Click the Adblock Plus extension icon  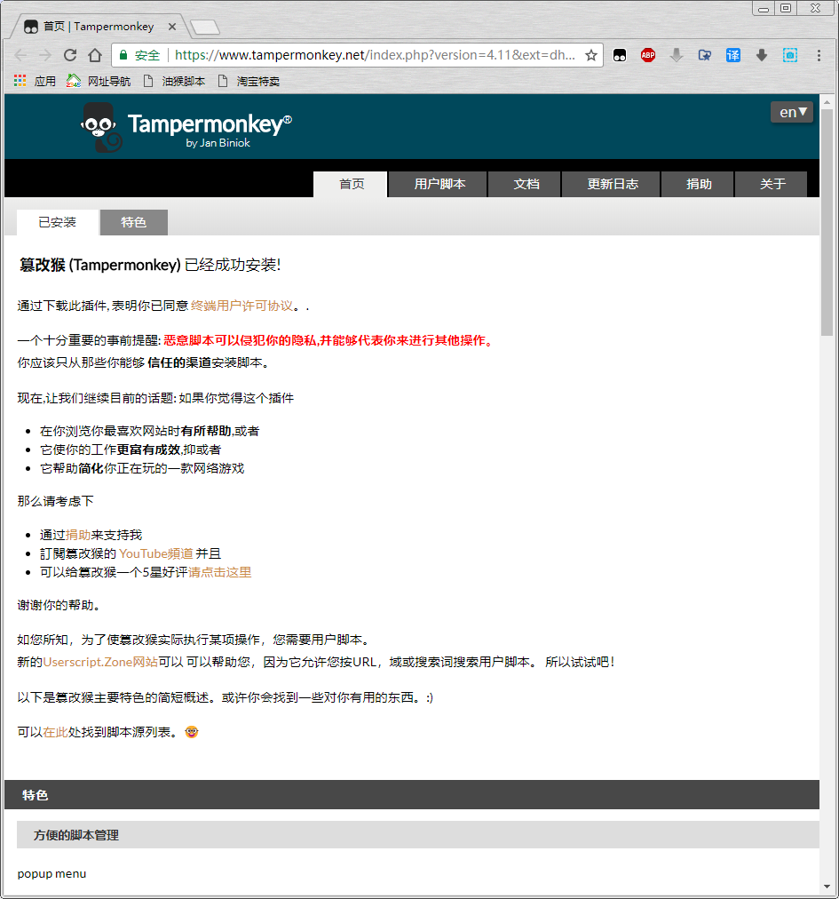[648, 55]
